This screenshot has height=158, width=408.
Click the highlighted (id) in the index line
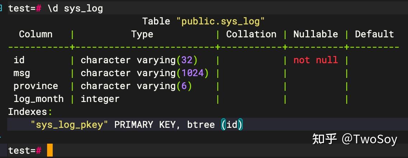(x=232, y=125)
